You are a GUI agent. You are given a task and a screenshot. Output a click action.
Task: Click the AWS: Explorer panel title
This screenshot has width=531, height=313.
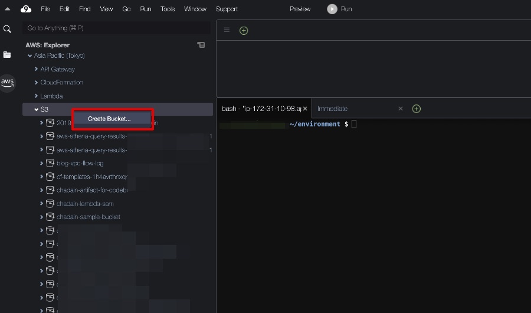point(47,45)
